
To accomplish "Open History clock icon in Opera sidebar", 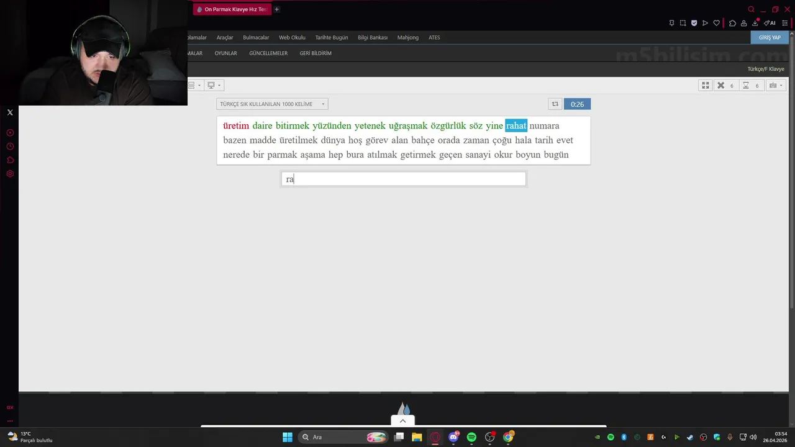I will tap(10, 147).
